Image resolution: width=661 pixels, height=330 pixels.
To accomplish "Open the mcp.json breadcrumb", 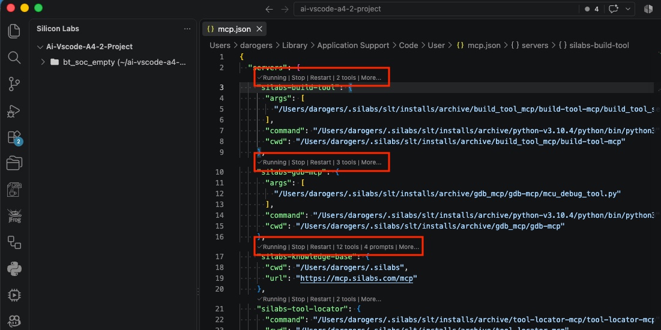I will (x=478, y=45).
